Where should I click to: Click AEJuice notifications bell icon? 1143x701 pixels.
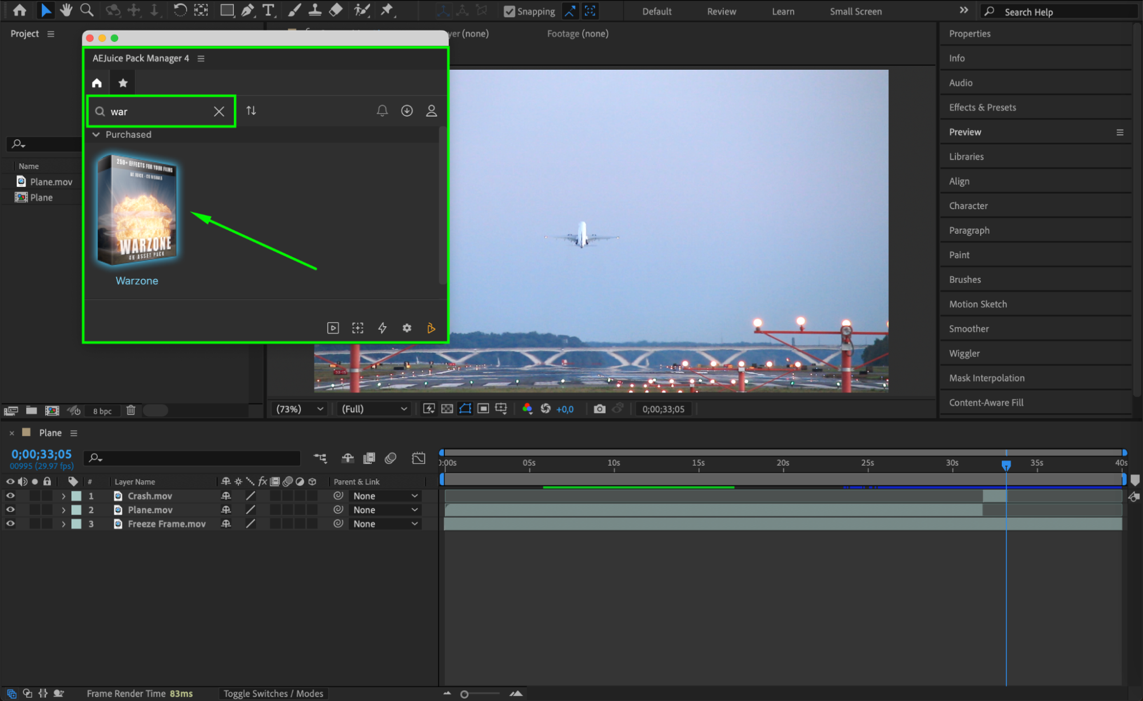pos(382,111)
